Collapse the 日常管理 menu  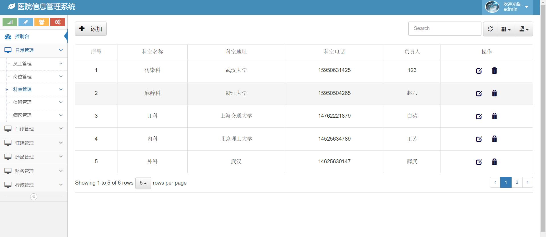point(34,50)
